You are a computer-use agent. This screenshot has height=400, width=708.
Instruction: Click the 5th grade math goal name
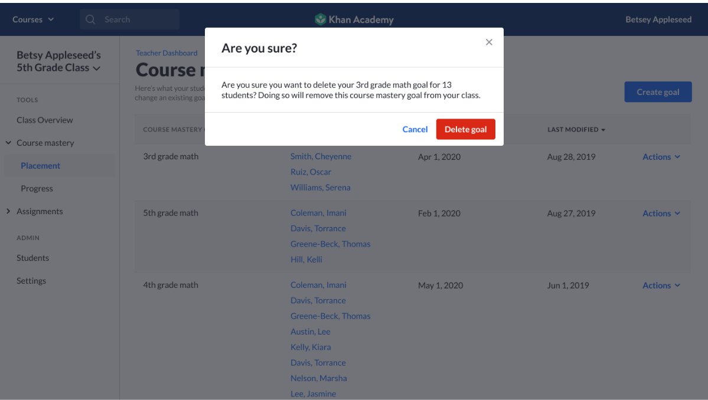[x=171, y=213]
